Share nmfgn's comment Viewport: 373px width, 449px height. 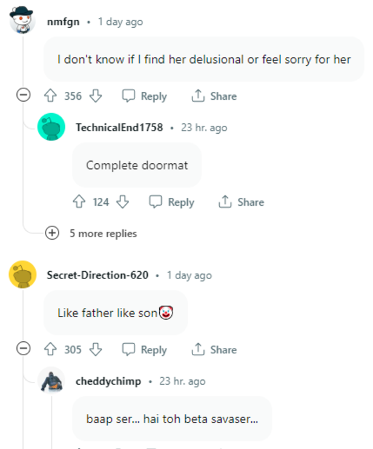214,96
